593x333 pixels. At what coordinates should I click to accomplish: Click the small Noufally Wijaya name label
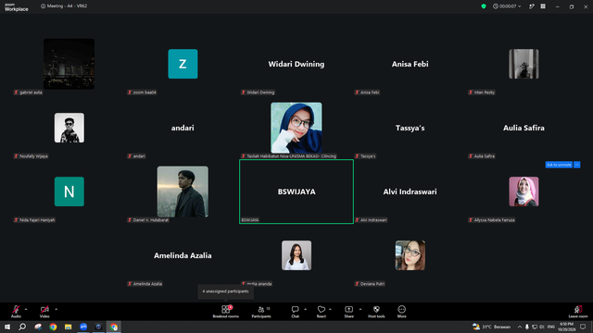click(31, 156)
